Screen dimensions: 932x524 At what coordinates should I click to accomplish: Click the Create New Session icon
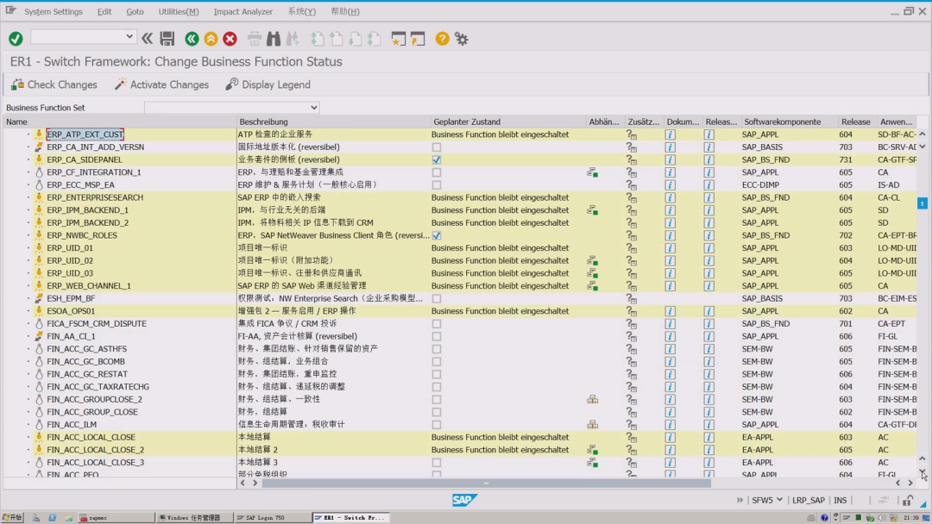tap(398, 39)
